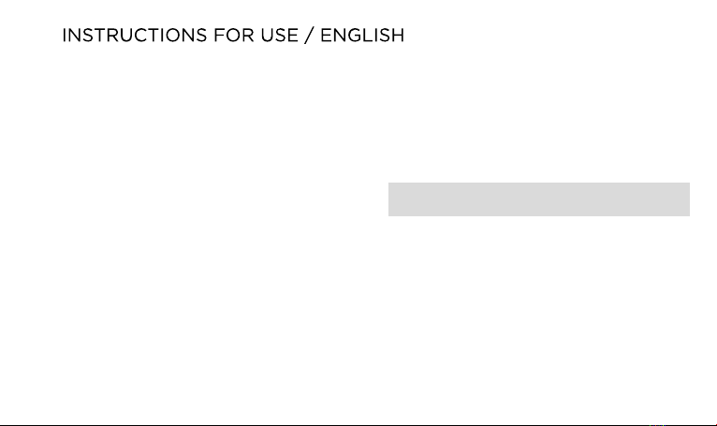Click the word "USE" in the heading

click(x=279, y=36)
